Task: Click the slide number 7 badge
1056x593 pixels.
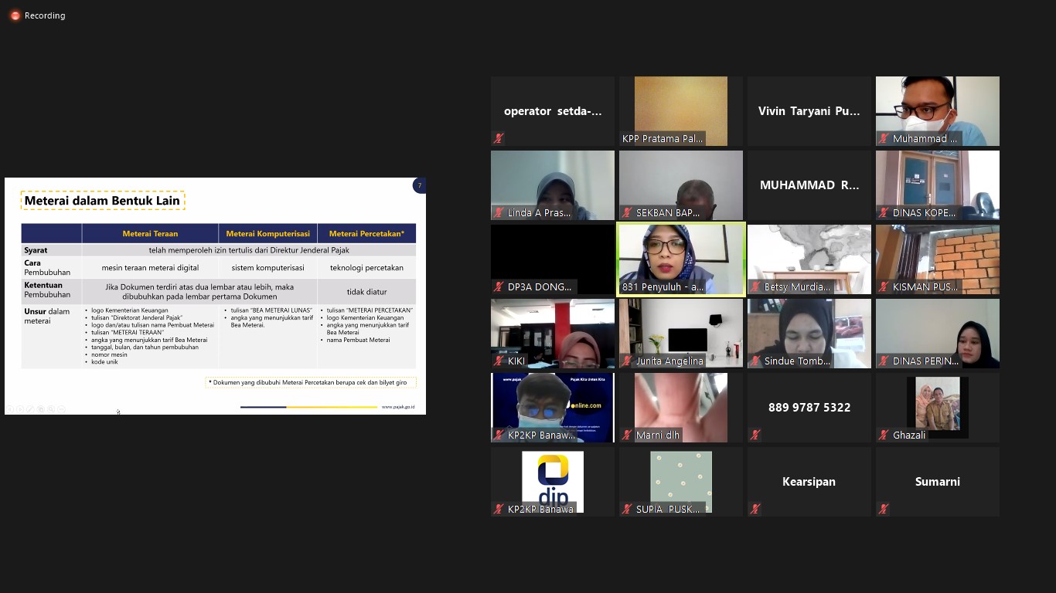Action: (419, 185)
